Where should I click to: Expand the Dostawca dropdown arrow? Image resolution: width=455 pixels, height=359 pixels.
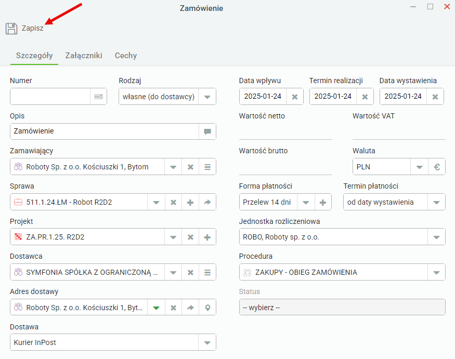(x=173, y=272)
